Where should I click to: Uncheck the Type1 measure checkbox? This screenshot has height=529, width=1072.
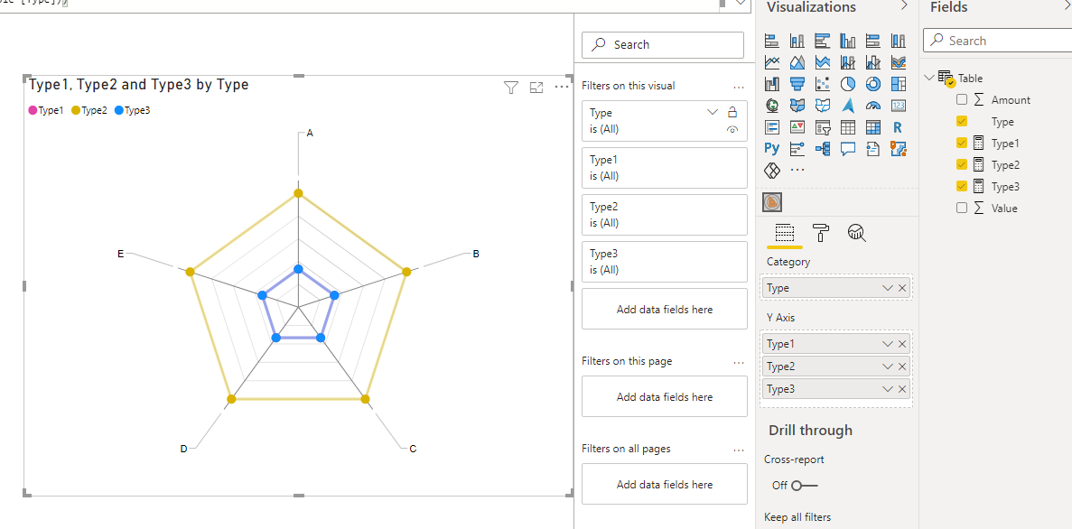[x=962, y=143]
